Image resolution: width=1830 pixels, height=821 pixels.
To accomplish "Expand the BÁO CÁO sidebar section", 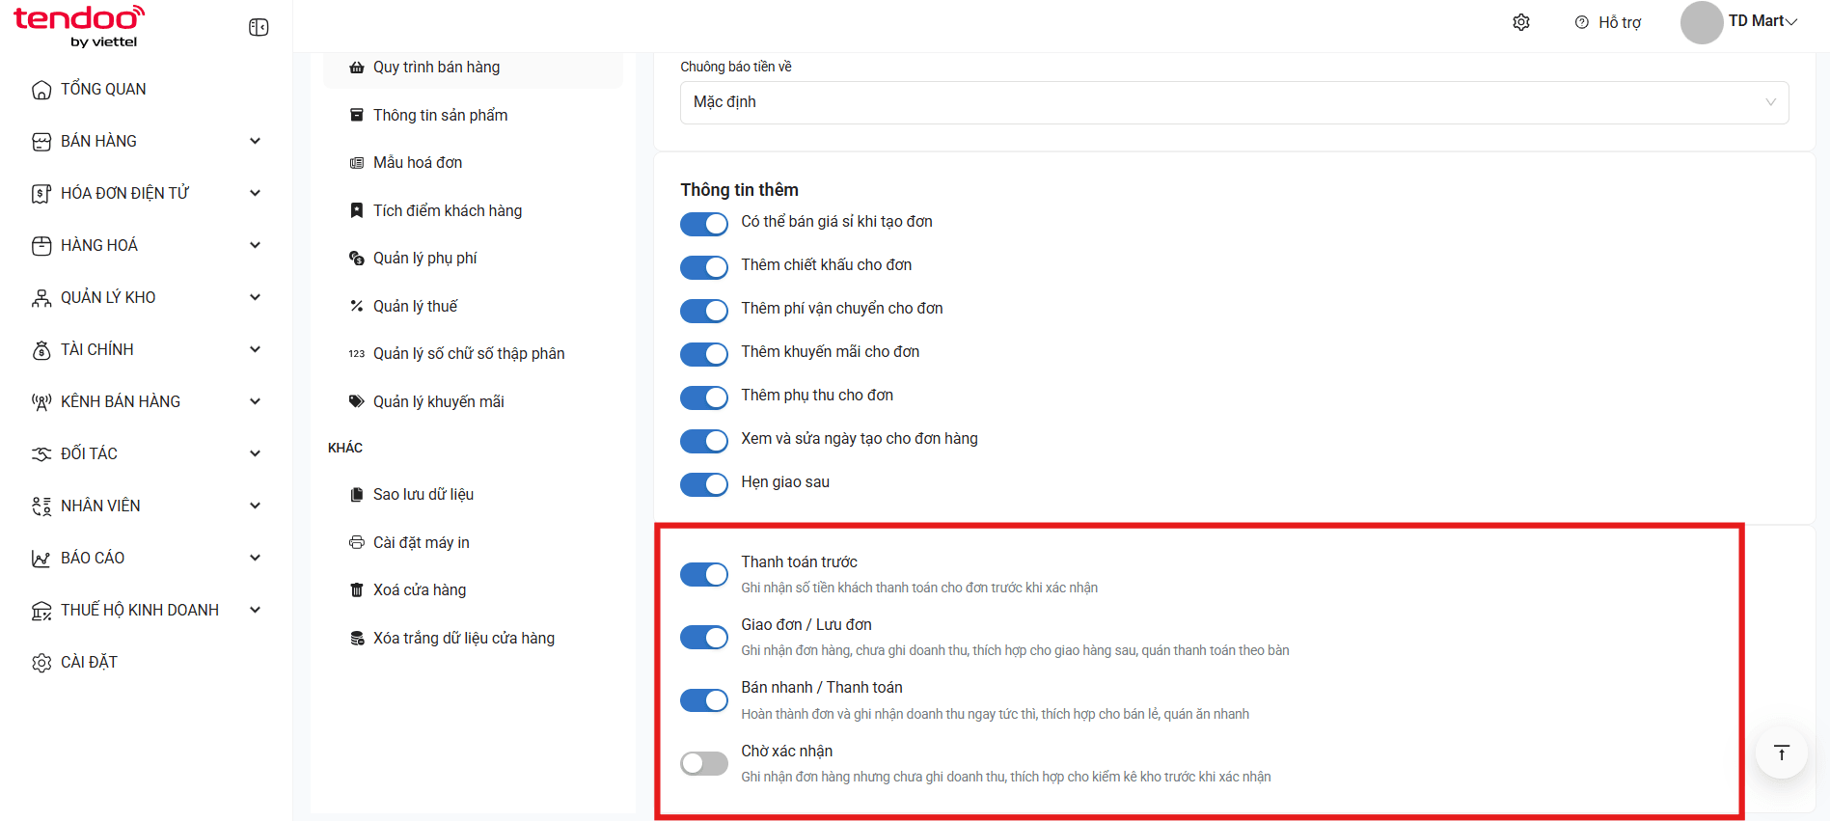I will 147,558.
